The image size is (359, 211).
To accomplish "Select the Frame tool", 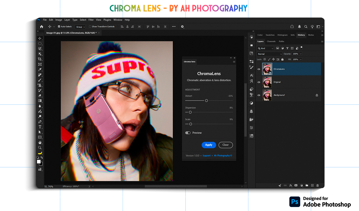I will (x=40, y=64).
